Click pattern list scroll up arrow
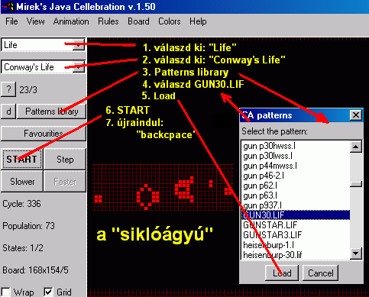The height and width of the screenshot is (297, 369). [x=356, y=147]
